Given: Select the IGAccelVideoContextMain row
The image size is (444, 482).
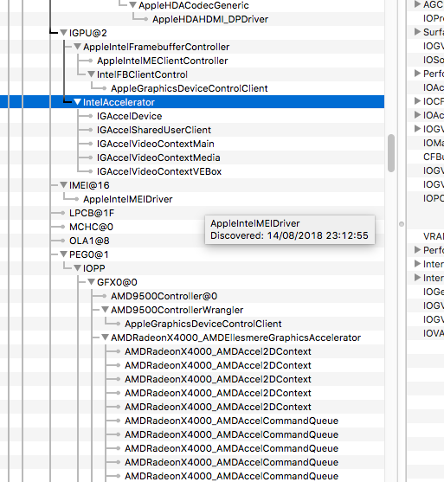Looking at the screenshot, I should (x=155, y=144).
